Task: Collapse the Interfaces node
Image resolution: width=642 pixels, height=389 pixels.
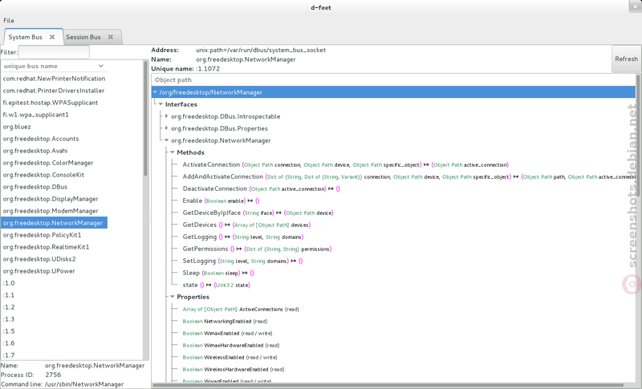Action: 161,104
